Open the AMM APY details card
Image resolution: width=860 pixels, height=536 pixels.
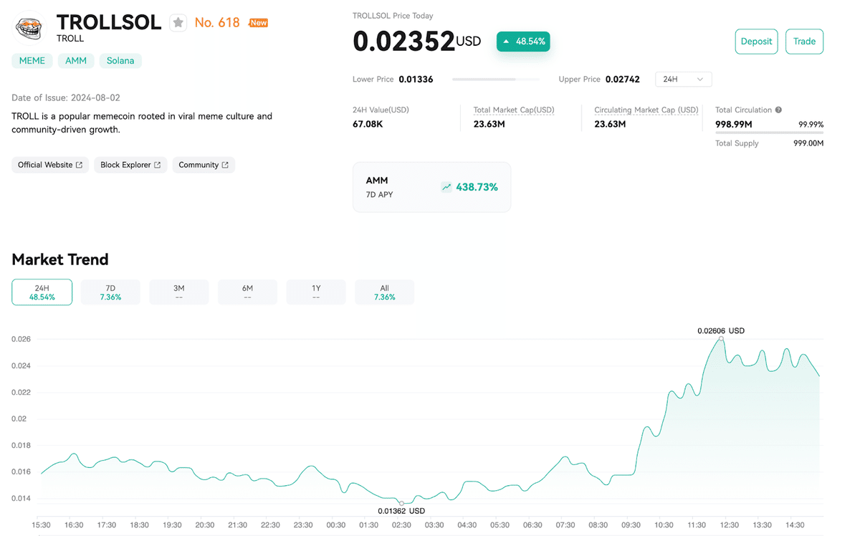click(x=431, y=187)
